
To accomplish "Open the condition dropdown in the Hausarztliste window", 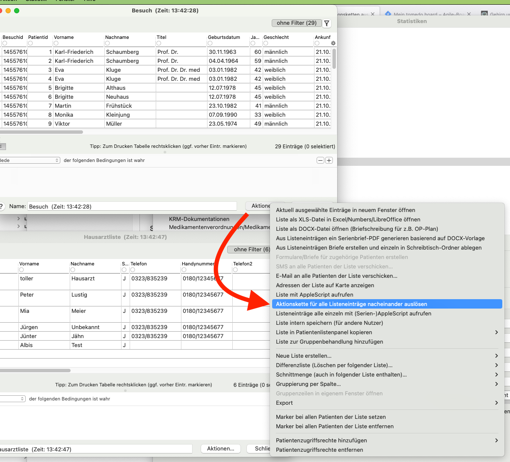I will [13, 399].
